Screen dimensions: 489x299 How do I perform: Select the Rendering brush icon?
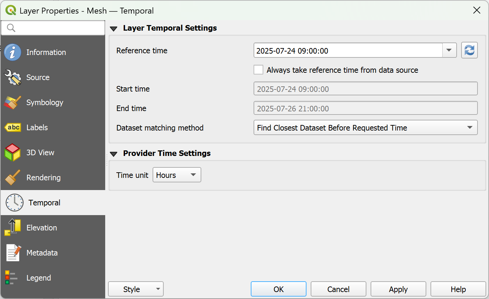tap(13, 178)
